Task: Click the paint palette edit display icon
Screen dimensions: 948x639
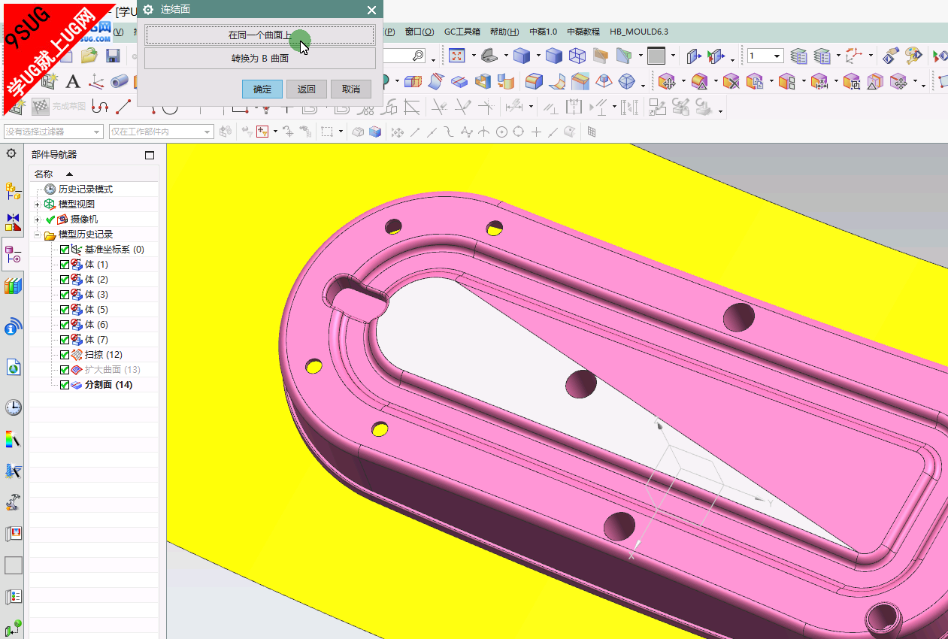Action: point(913,56)
